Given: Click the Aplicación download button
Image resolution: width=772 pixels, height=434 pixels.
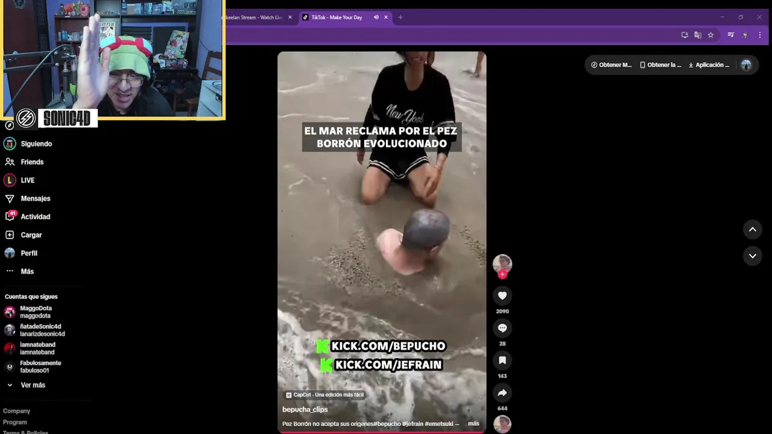Looking at the screenshot, I should click(709, 65).
